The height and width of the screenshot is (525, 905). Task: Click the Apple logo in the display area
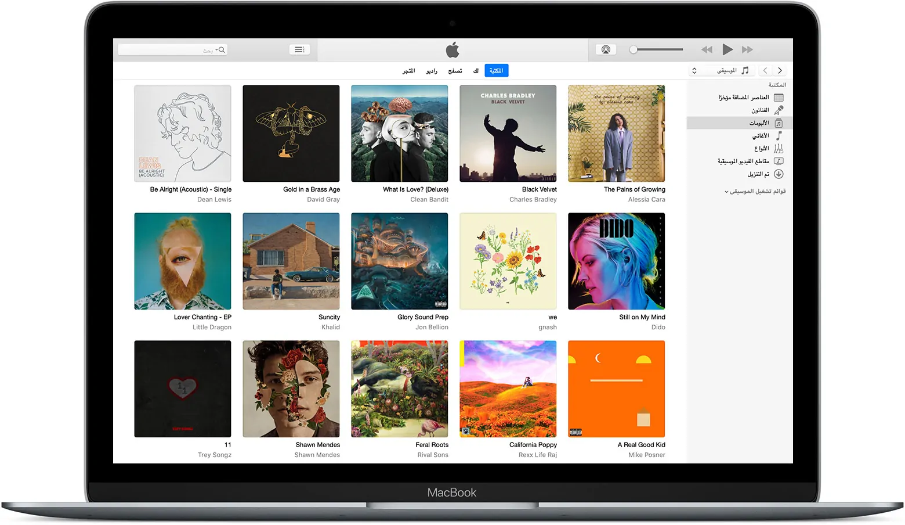point(453,50)
